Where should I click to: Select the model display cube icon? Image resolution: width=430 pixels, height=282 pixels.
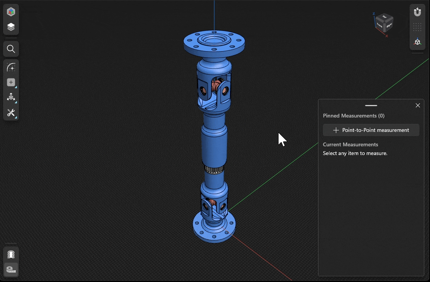pos(11,12)
